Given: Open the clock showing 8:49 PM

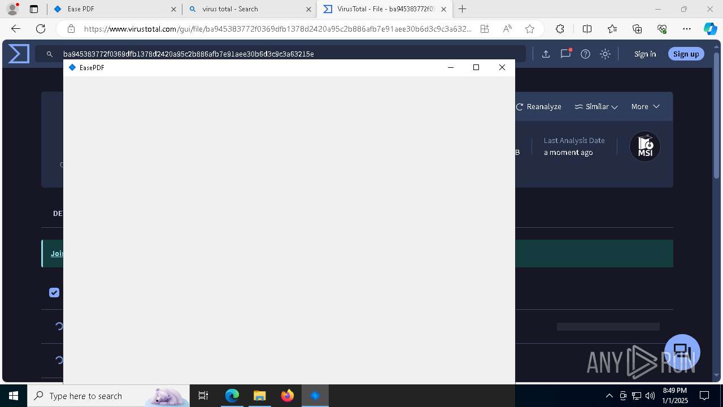Looking at the screenshot, I should click(674, 396).
